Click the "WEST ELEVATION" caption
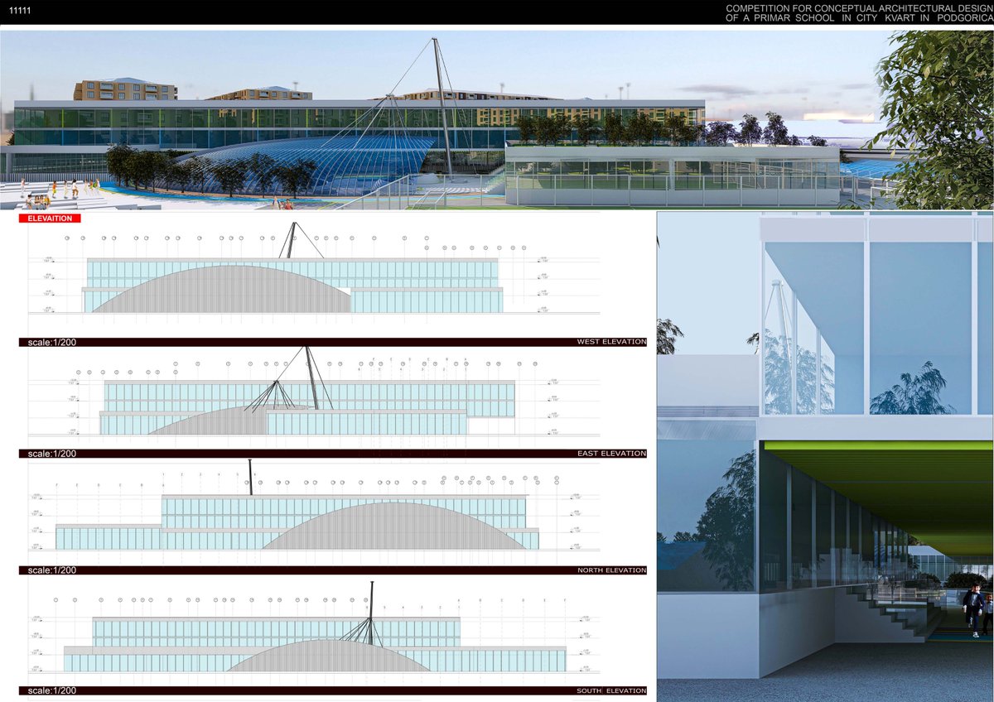 tap(611, 342)
